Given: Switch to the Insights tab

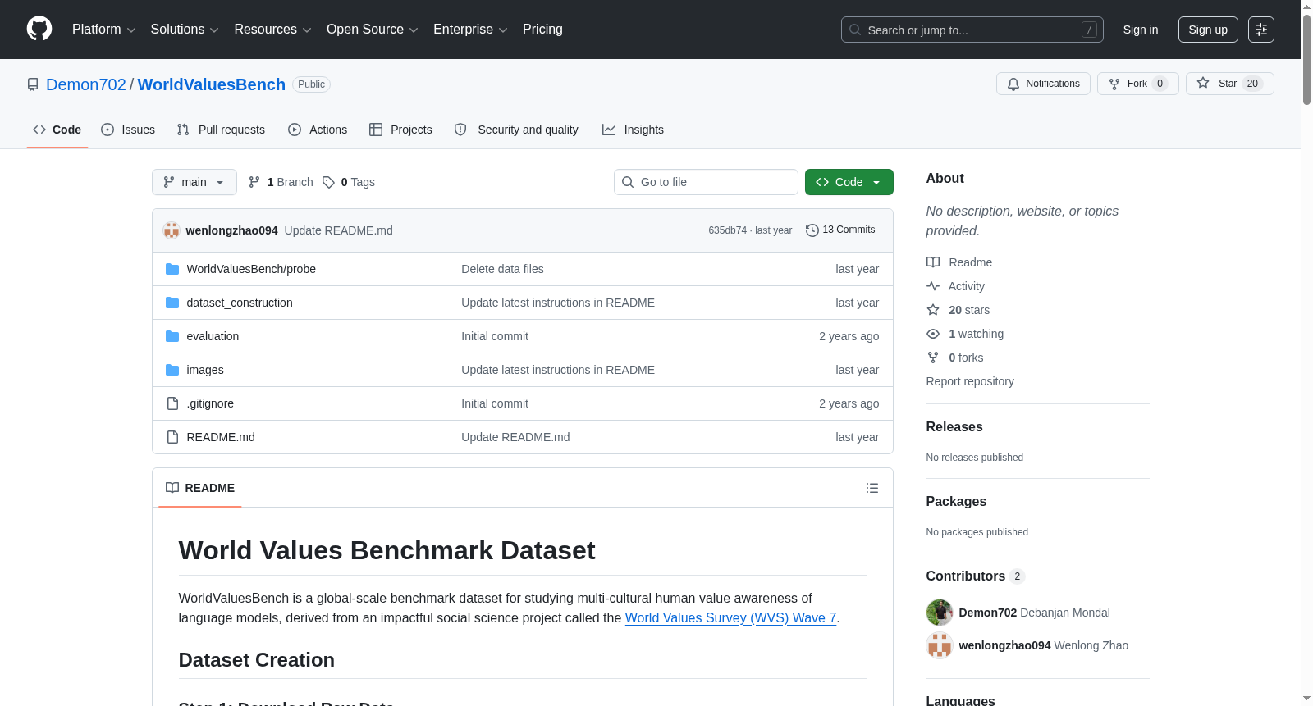Looking at the screenshot, I should click(x=633, y=130).
